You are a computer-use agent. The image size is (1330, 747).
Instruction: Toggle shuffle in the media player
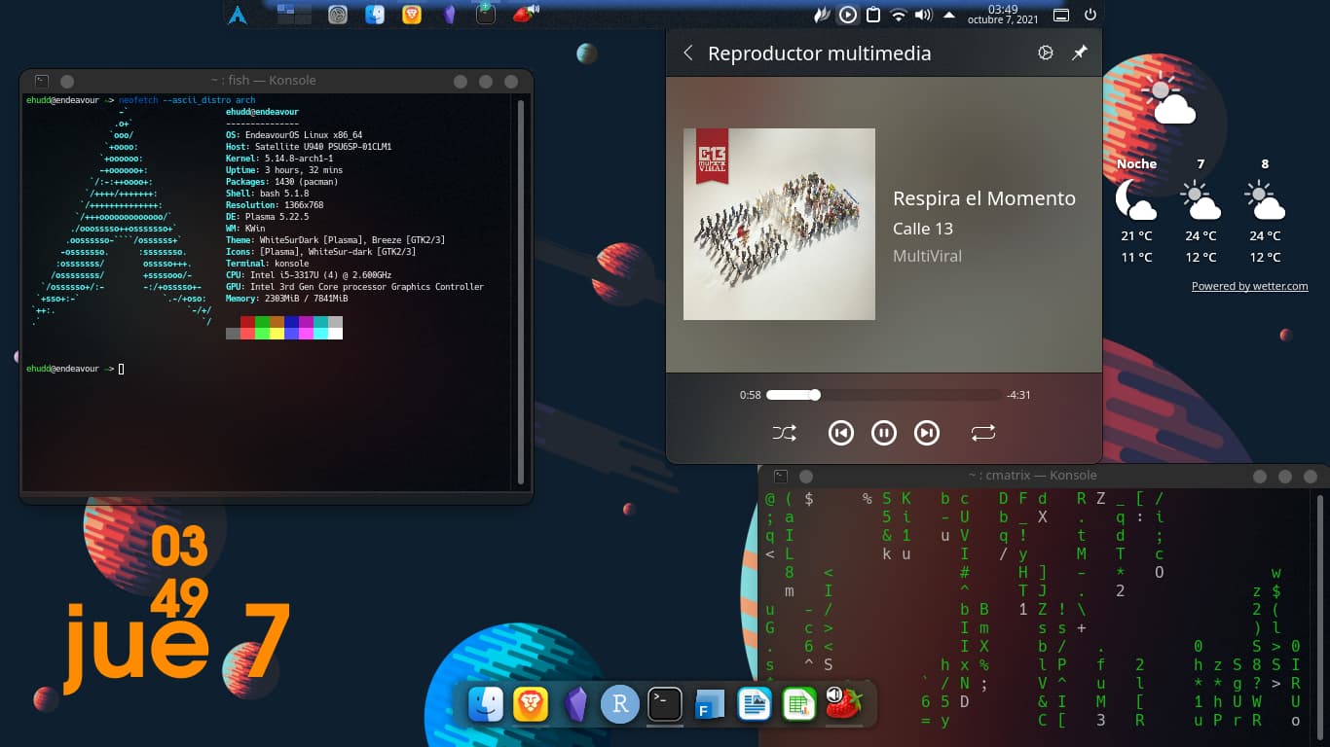coord(784,433)
